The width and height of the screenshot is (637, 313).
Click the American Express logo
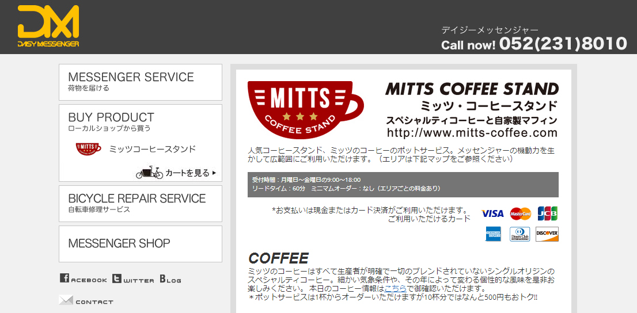click(x=493, y=234)
